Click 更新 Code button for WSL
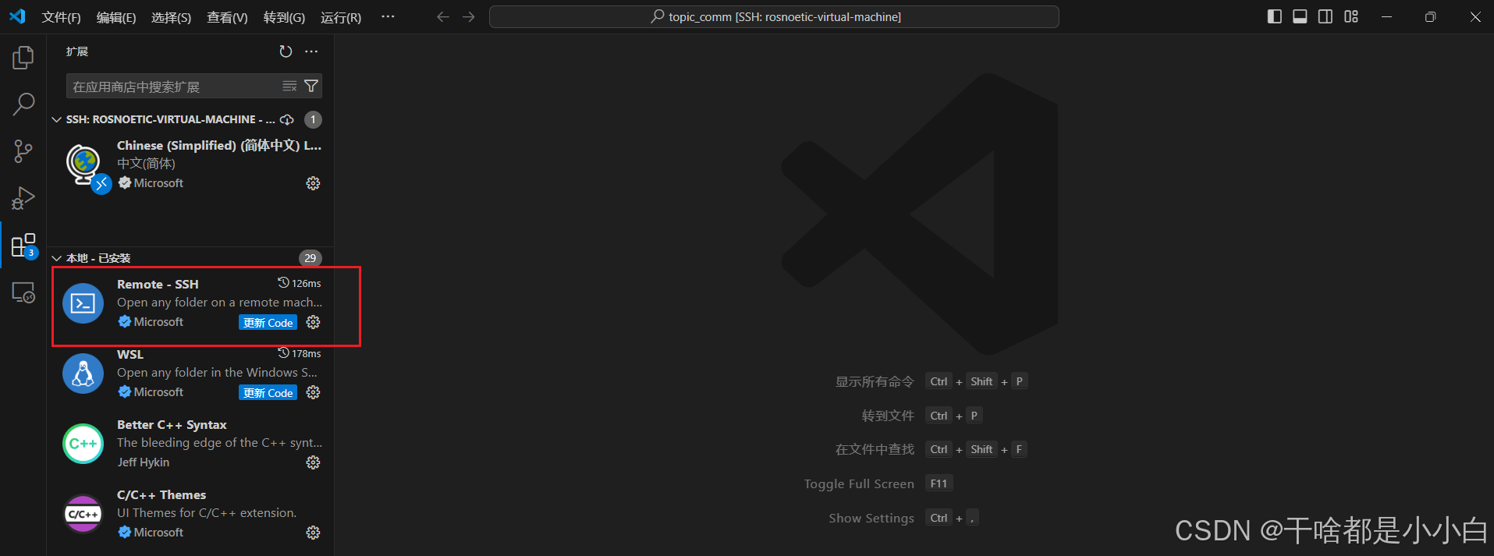 (268, 393)
